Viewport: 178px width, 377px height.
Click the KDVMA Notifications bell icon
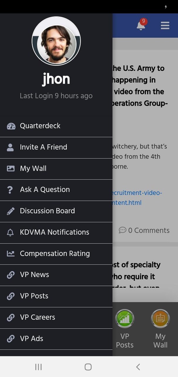coord(11,232)
